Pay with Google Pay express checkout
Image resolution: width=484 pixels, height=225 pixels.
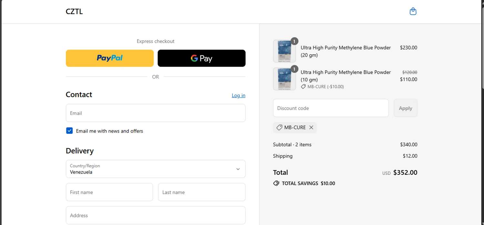201,58
